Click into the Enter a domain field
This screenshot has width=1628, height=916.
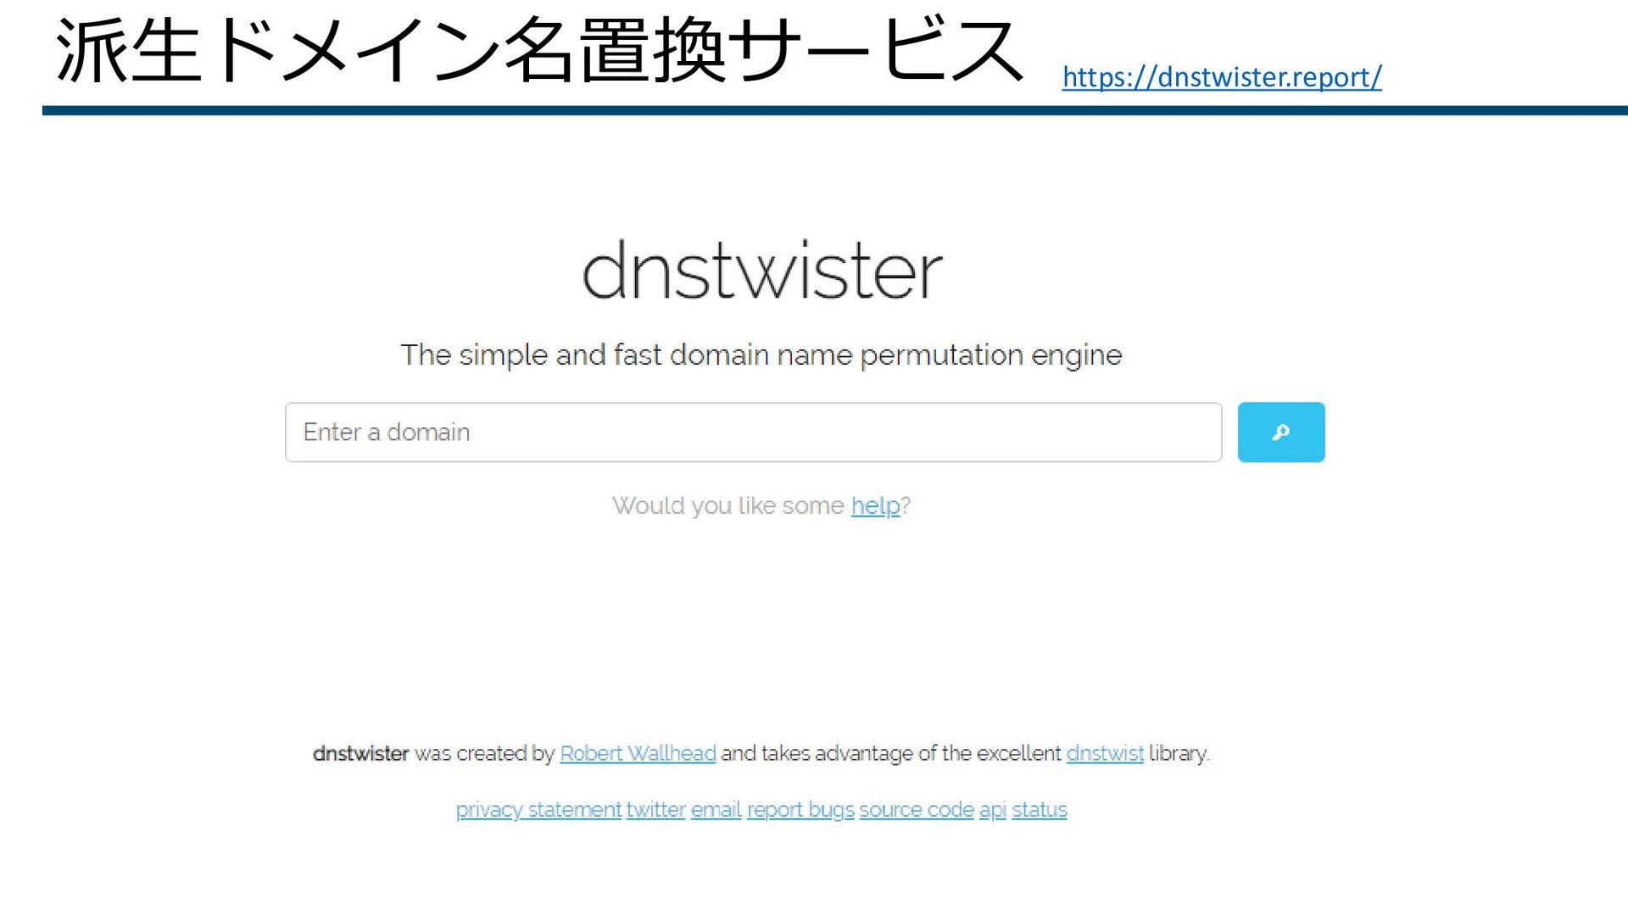tap(753, 433)
